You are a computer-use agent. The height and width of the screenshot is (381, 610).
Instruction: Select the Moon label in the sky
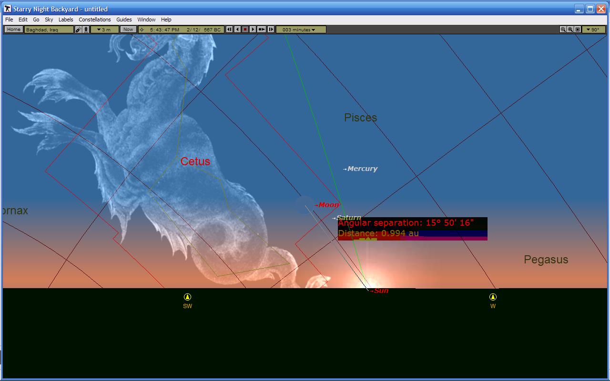tap(329, 205)
